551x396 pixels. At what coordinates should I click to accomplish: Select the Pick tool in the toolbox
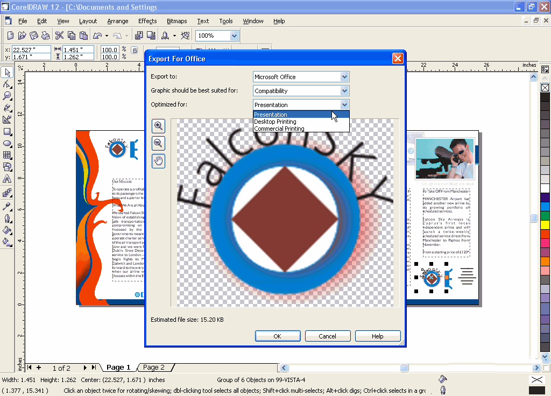[7, 73]
